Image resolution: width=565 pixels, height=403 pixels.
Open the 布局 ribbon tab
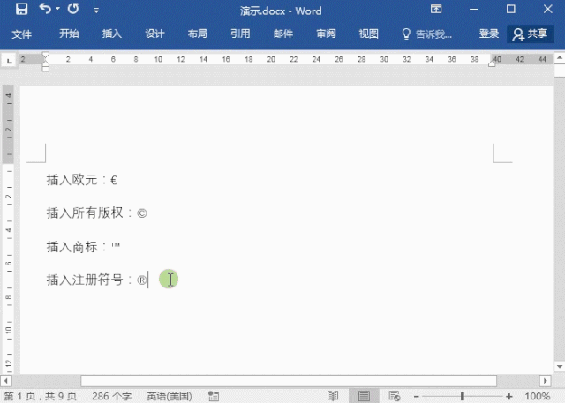coord(198,34)
